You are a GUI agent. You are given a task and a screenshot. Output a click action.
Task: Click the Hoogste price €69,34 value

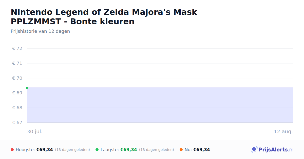coord(45,150)
